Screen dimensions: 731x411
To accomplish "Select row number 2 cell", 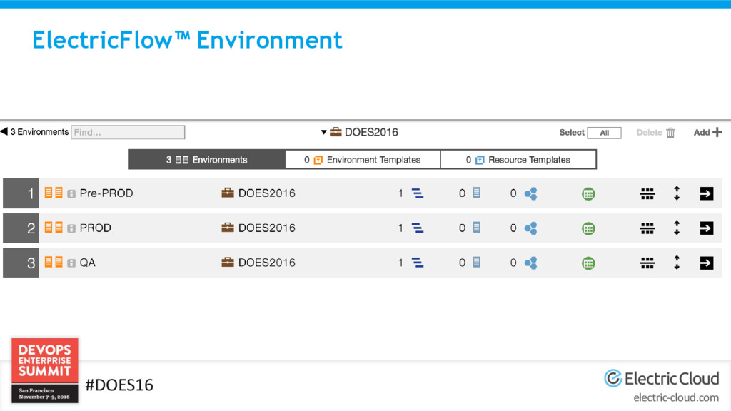I will coord(21,228).
